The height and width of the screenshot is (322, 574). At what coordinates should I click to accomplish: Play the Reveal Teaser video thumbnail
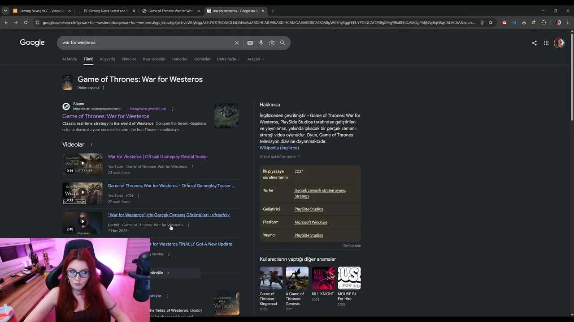point(83,164)
